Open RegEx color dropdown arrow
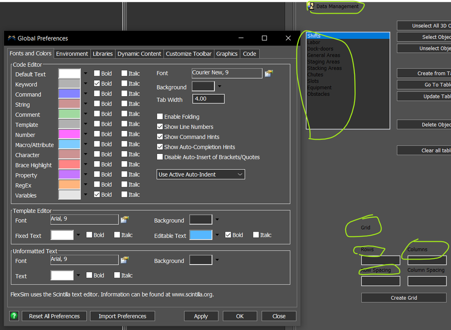The height and width of the screenshot is (330, 451). point(85,185)
